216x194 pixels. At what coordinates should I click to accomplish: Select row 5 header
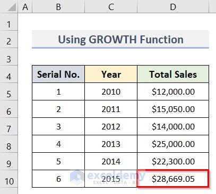(9, 91)
